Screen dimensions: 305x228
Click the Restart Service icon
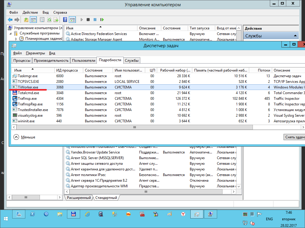coord(102,20)
